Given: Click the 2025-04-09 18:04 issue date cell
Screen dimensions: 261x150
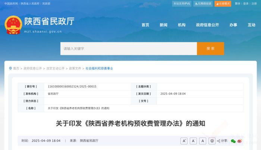Looking at the screenshot, I should (173, 94).
